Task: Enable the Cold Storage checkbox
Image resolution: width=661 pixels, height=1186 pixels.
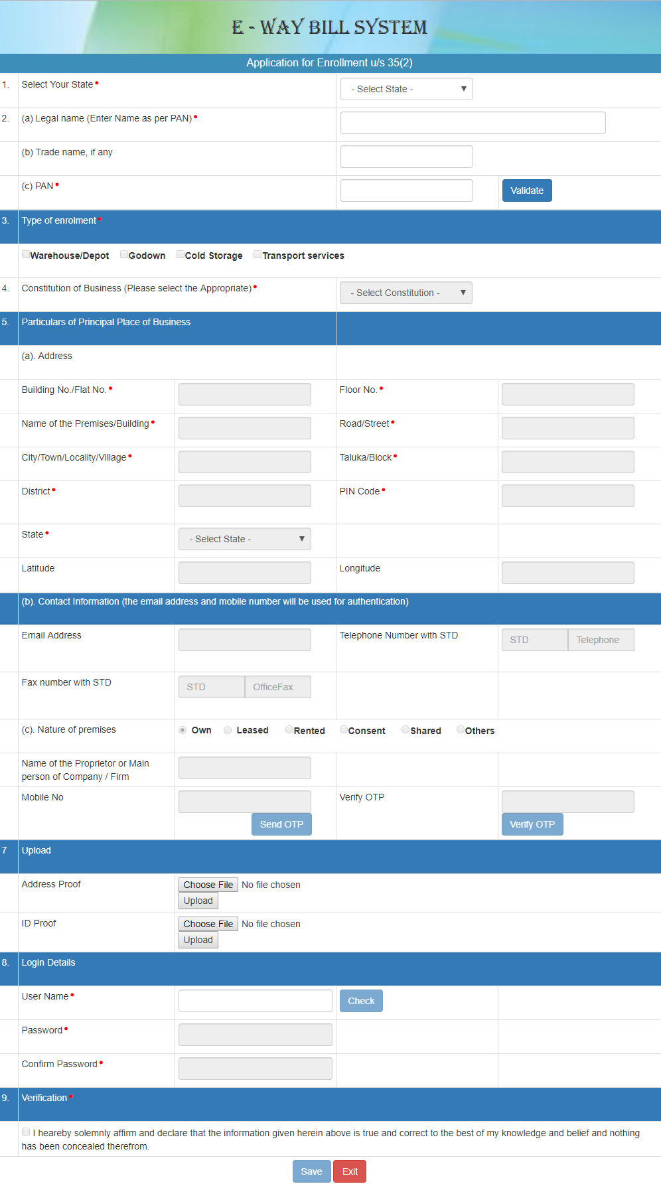Action: 181,255
